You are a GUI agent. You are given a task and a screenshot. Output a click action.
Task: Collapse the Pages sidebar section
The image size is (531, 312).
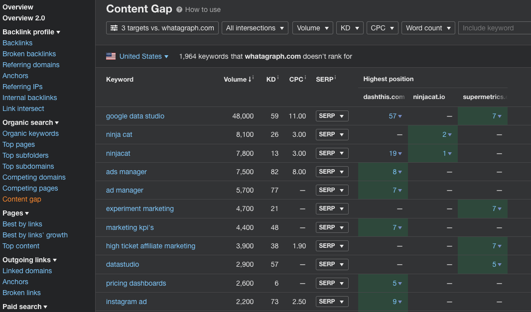pyautogui.click(x=15, y=213)
